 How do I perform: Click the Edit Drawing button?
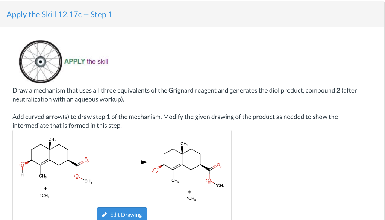pos(122,213)
